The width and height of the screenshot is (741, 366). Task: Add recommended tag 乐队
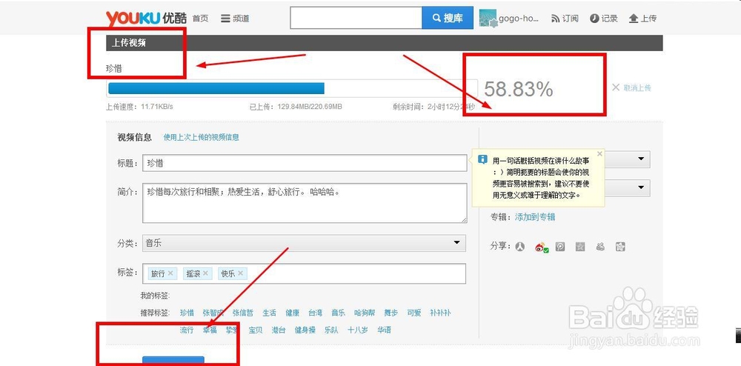[x=331, y=330]
